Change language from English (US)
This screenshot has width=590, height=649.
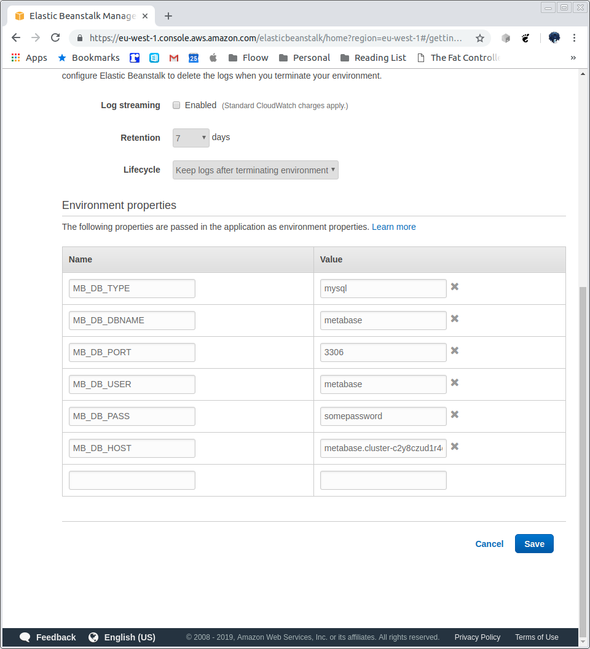click(x=122, y=637)
